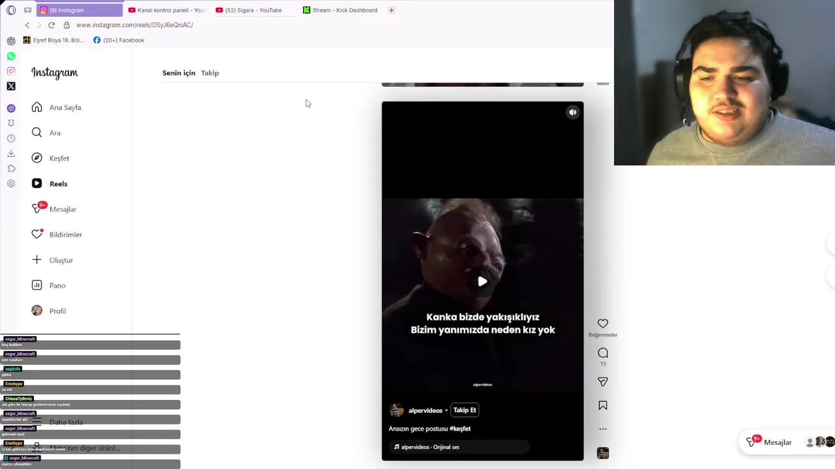835x469 pixels.
Task: Click the Instagram wordmark logo
Action: (x=55, y=73)
